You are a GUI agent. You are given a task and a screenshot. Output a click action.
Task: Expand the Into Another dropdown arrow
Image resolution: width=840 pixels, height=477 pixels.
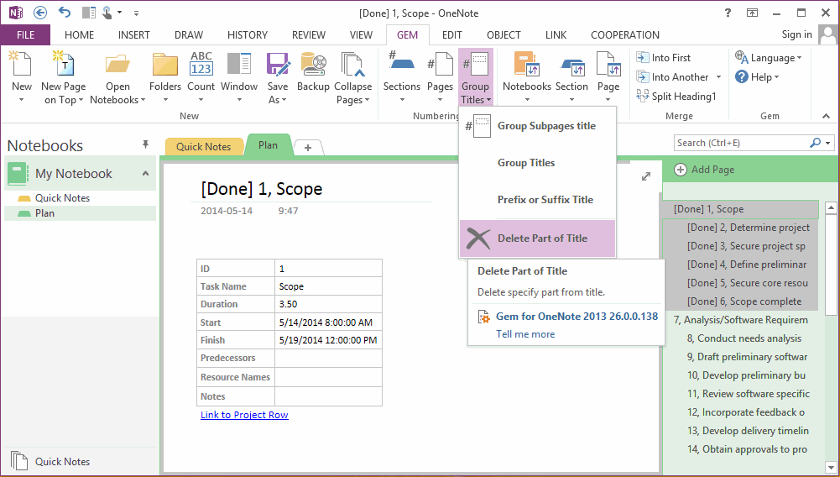click(x=718, y=77)
